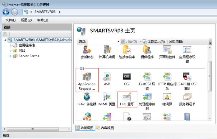Image resolution: width=217 pixels, height=139 pixels.
Task: Click the toolbar overflow arrow at right end
Action: pyautogui.click(x=210, y=43)
